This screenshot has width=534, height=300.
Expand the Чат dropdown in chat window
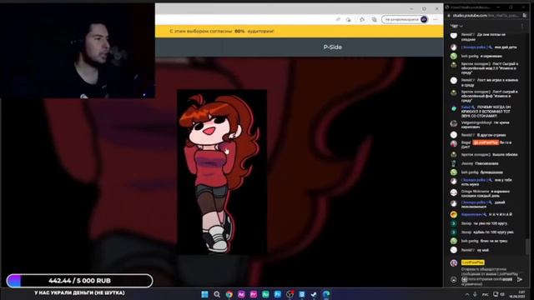[456, 26]
